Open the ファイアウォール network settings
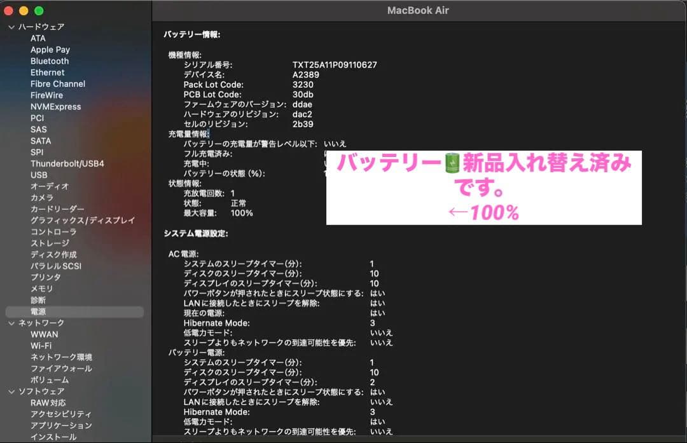Image resolution: width=687 pixels, height=443 pixels. click(x=55, y=368)
